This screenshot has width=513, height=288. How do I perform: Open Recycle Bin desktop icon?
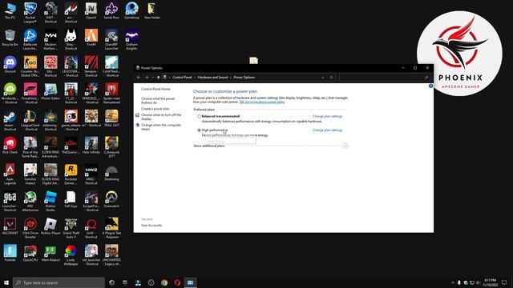point(10,38)
